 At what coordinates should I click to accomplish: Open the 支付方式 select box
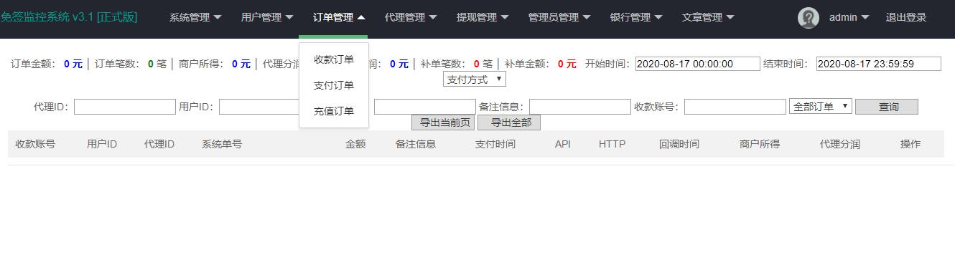pyautogui.click(x=475, y=79)
